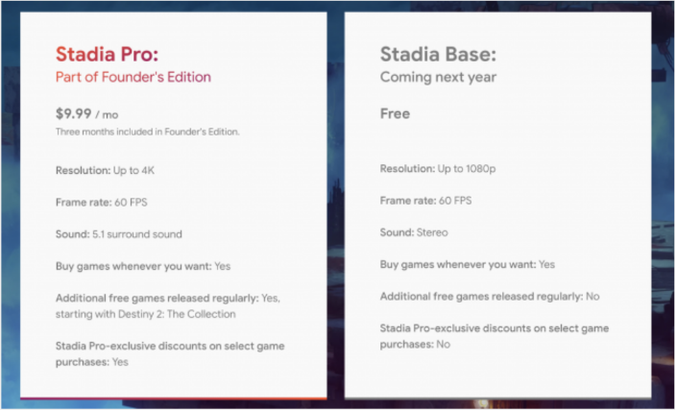The image size is (676, 410).
Task: Click the 5.1 surround sound row
Action: 118,233
